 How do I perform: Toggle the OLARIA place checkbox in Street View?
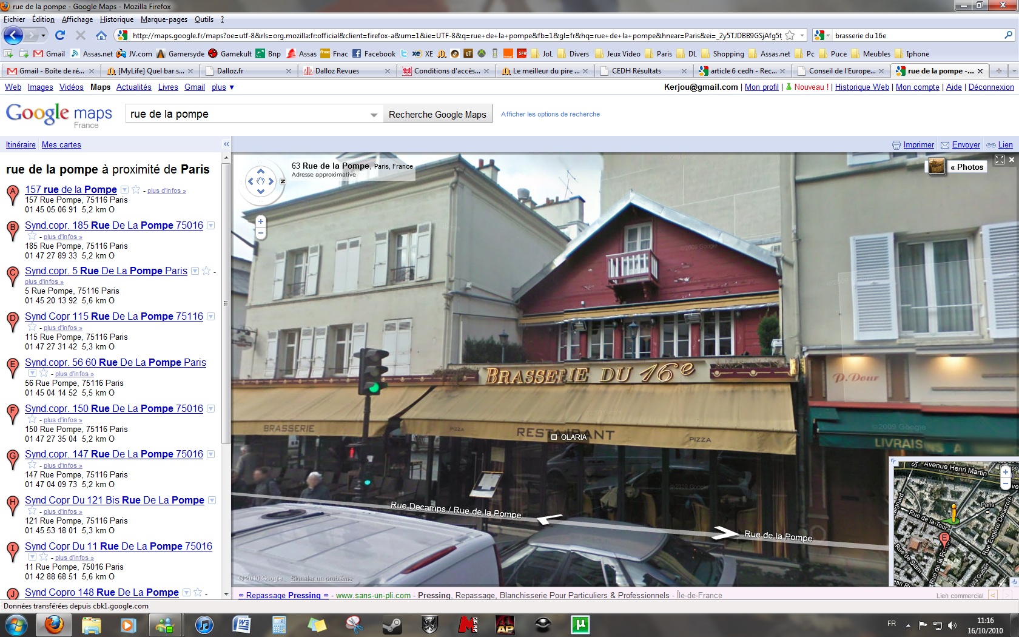554,437
